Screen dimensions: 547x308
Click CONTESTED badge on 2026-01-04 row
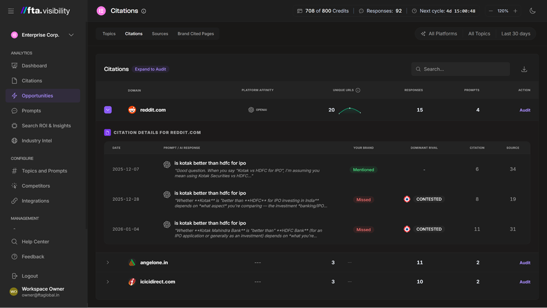tap(429, 229)
